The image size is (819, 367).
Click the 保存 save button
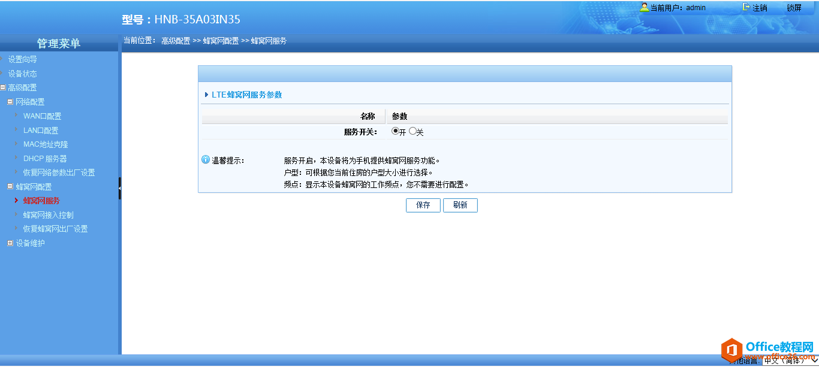point(423,205)
